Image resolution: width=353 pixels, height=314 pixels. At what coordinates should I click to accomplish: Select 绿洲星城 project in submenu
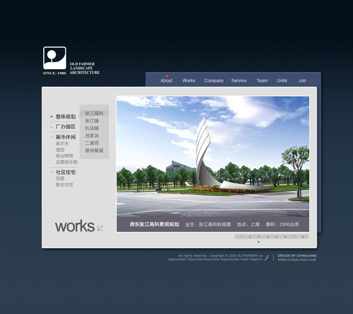click(94, 150)
